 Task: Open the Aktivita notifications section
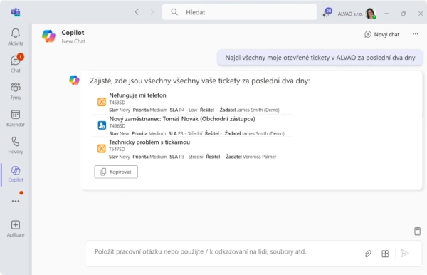point(16,37)
